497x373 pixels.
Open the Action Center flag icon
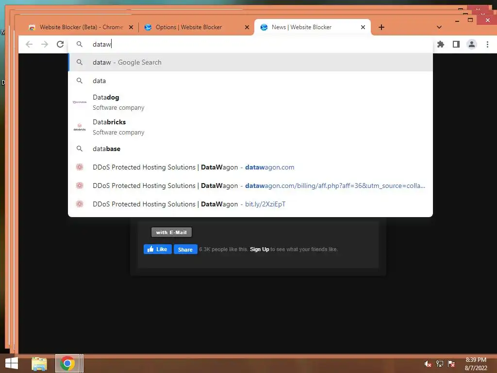pos(451,364)
